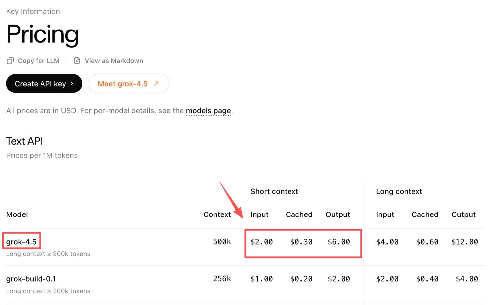
Task: Click the Model column header
Action: point(17,214)
